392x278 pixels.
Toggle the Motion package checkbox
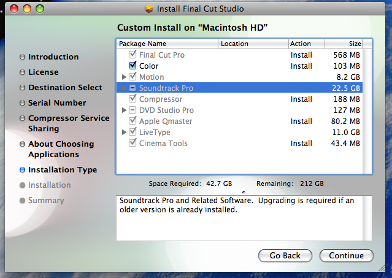coord(133,77)
